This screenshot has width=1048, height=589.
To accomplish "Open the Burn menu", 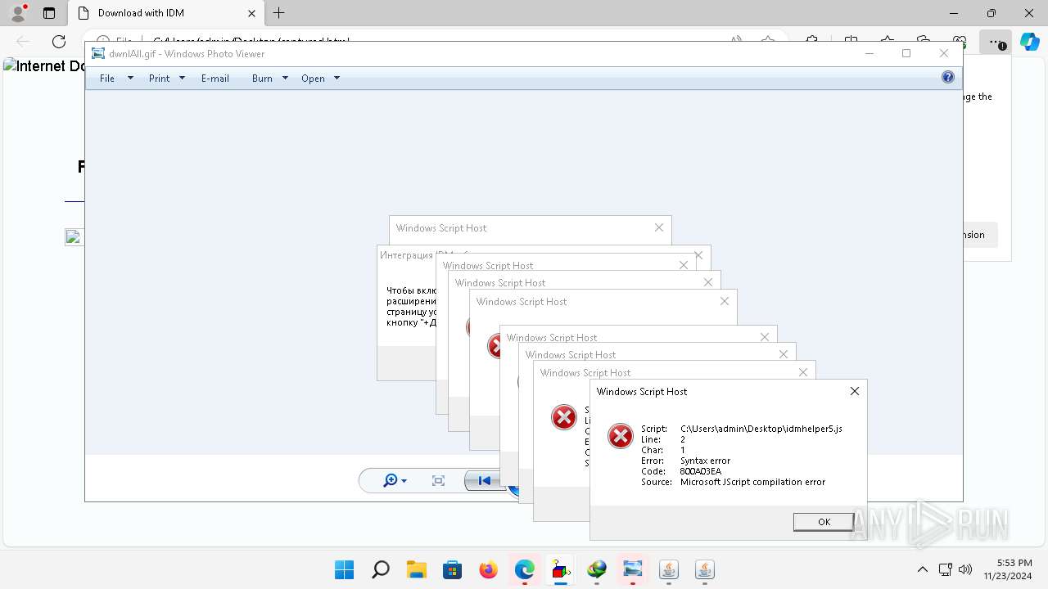I will pyautogui.click(x=262, y=79).
